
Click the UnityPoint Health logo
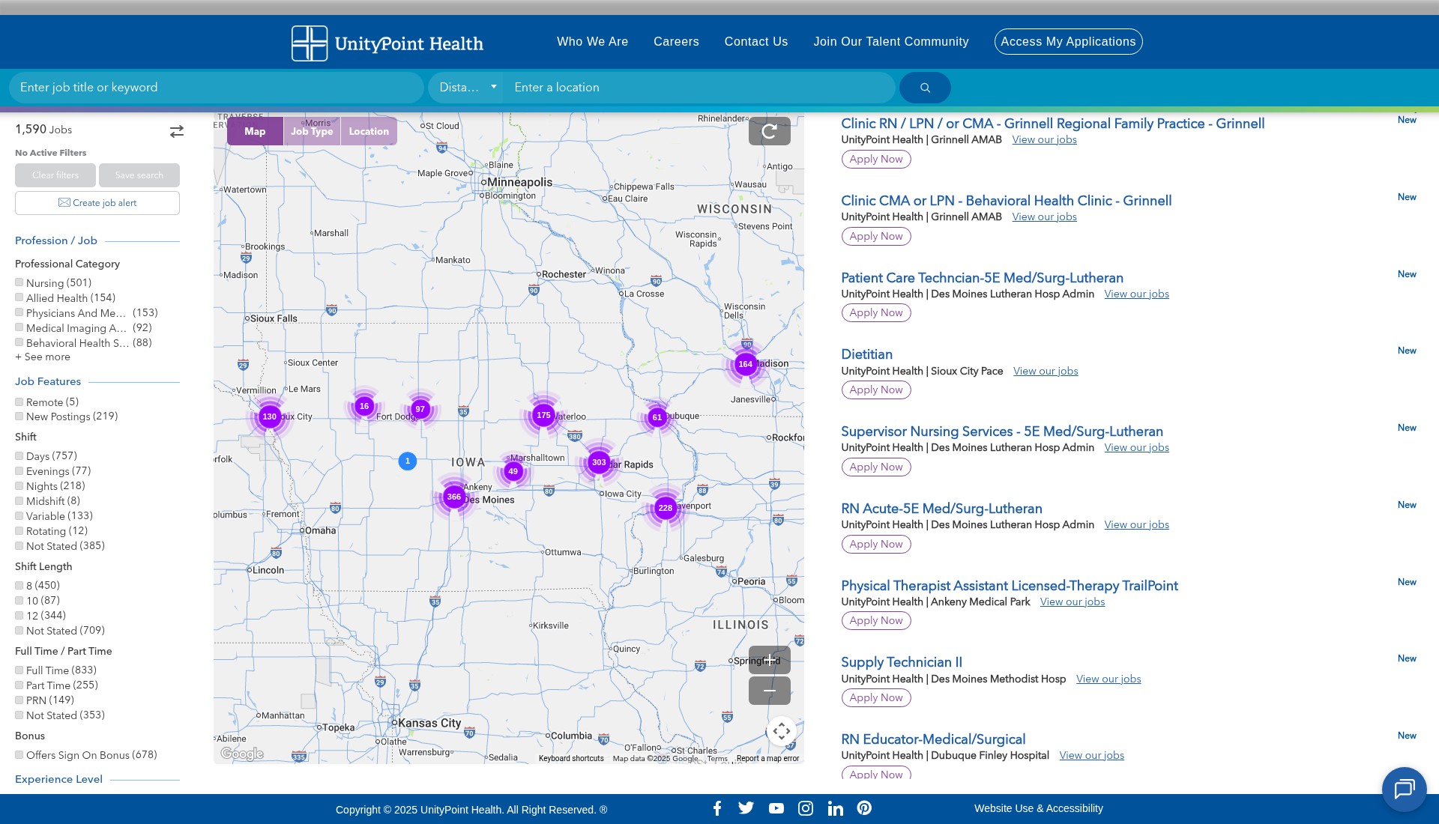pos(387,43)
